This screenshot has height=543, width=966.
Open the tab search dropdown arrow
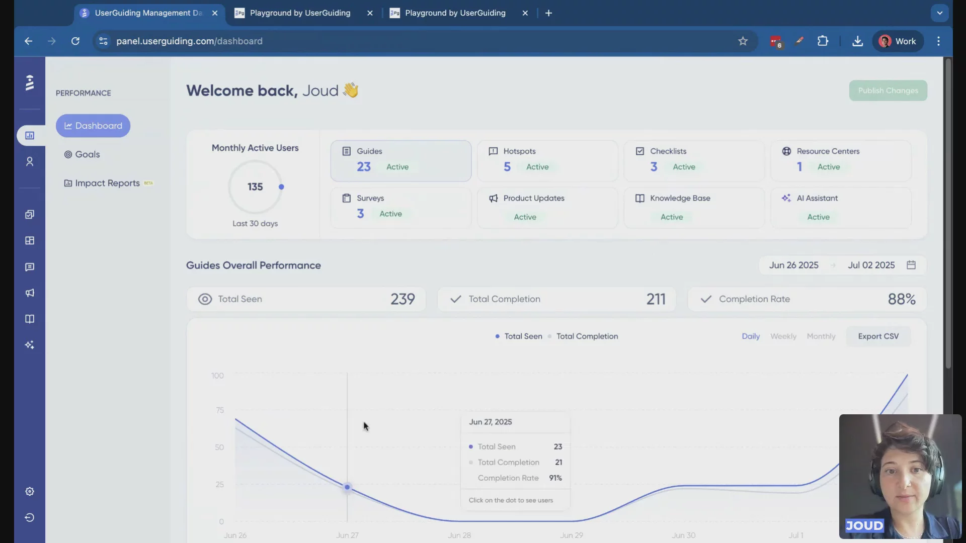click(x=939, y=13)
